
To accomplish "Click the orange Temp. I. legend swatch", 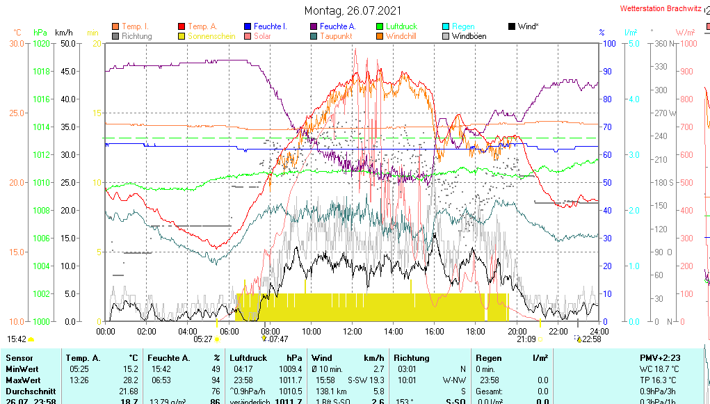I will (x=115, y=26).
